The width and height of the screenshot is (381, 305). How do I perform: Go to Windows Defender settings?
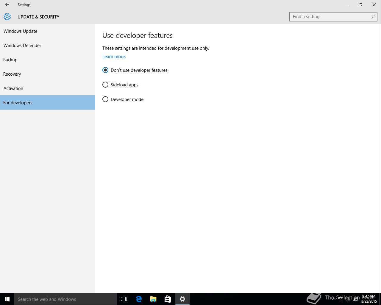pyautogui.click(x=22, y=46)
